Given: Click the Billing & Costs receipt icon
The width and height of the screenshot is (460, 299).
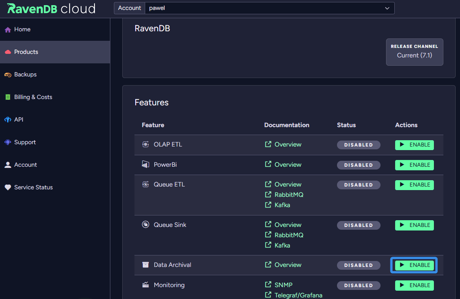Looking at the screenshot, I should pyautogui.click(x=8, y=97).
